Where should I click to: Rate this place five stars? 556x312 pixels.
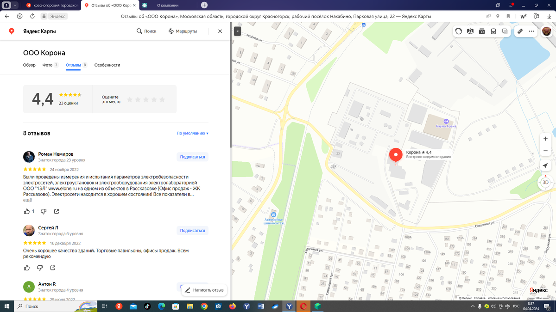coord(162,99)
